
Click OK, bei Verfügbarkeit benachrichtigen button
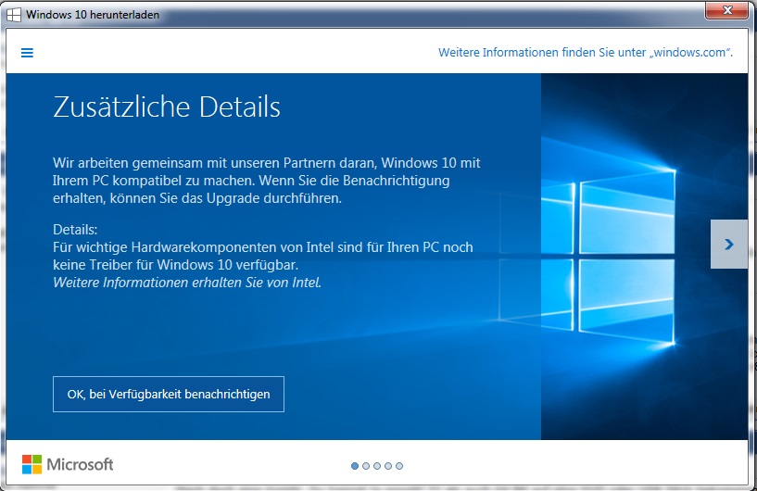pos(169,394)
